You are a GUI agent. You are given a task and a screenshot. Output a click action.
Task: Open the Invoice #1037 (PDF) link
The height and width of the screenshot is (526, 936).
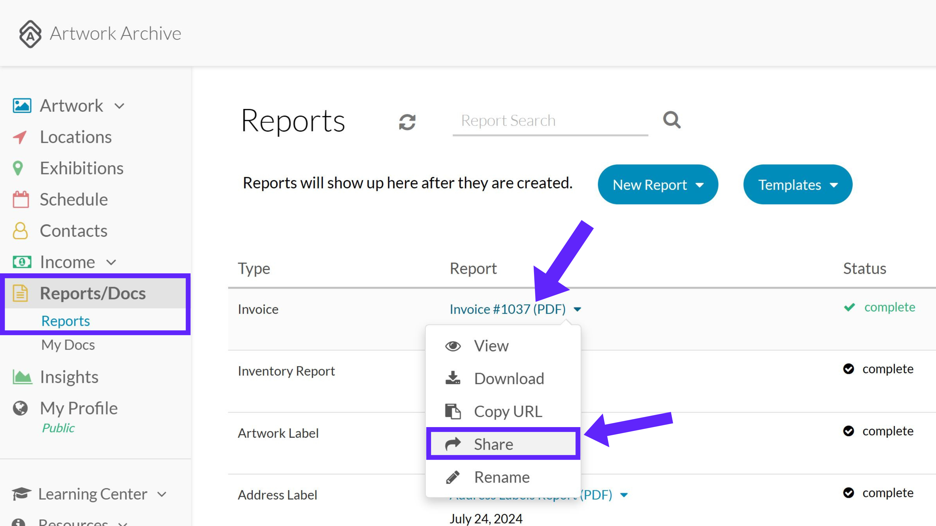(x=508, y=309)
